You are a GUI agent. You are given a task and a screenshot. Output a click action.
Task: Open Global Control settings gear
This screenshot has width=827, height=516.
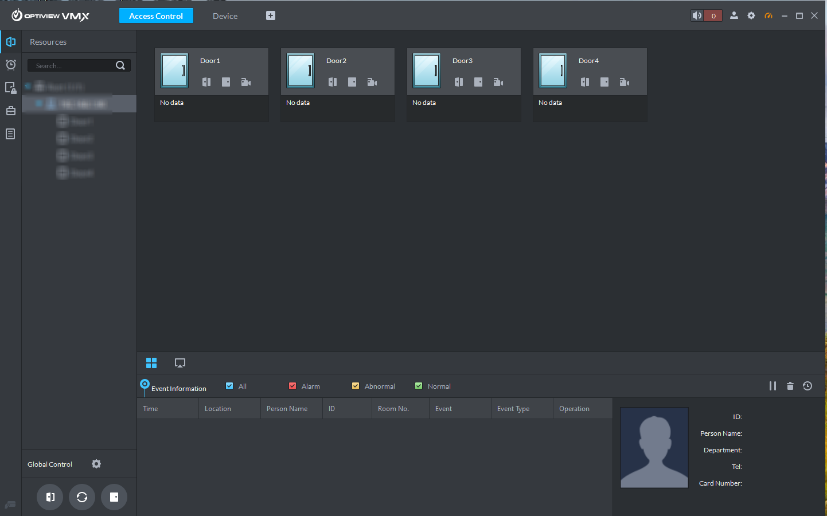click(96, 464)
